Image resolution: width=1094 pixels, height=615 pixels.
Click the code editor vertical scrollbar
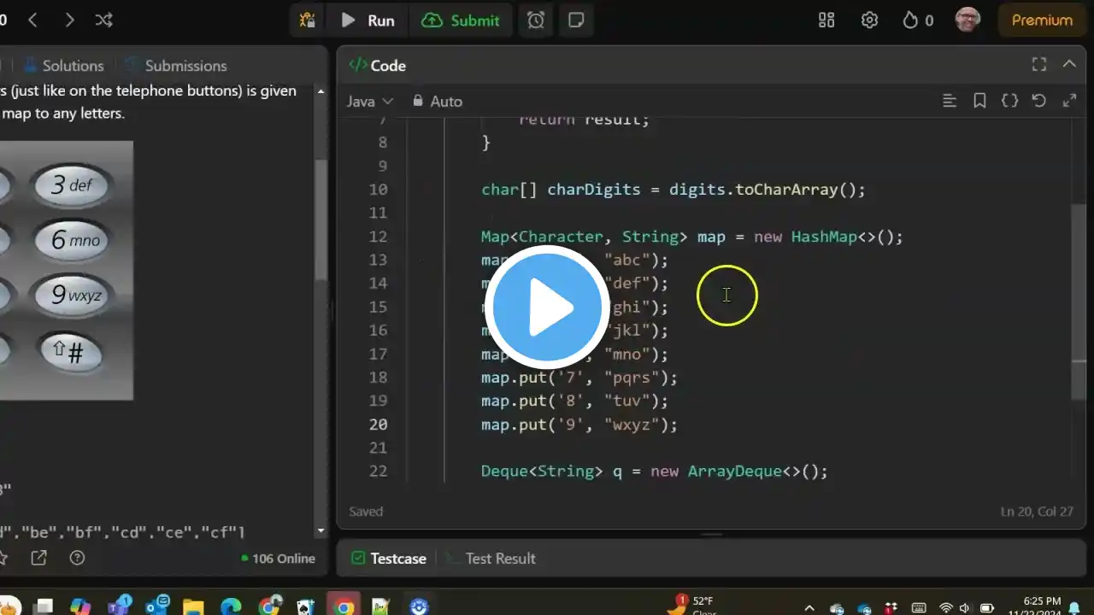(1079, 301)
